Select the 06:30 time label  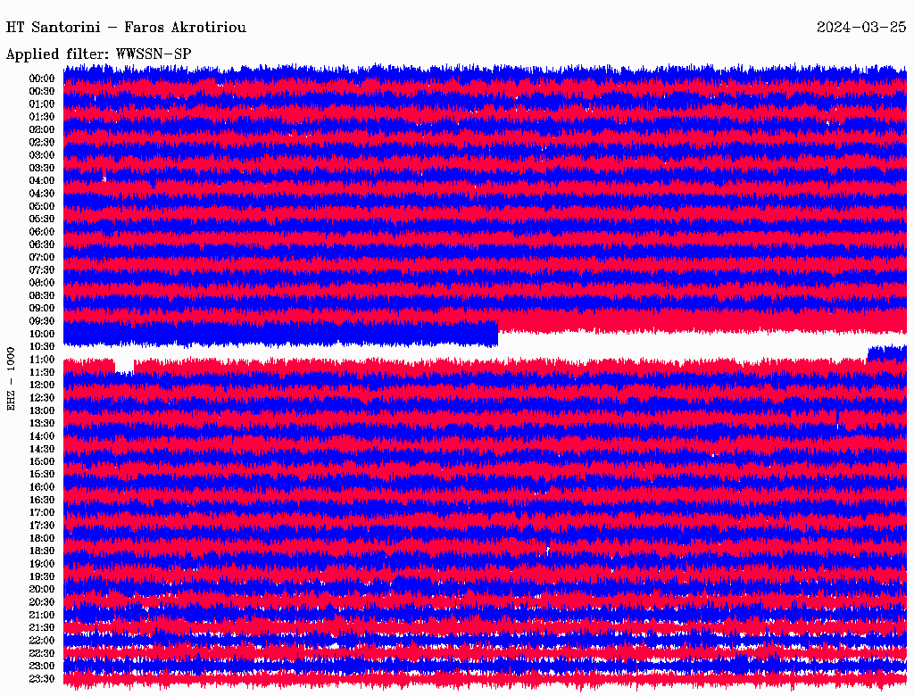coord(42,244)
